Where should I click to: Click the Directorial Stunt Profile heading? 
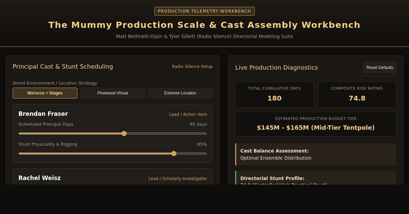(x=272, y=178)
